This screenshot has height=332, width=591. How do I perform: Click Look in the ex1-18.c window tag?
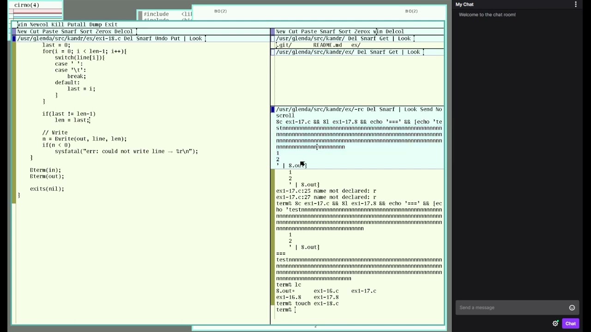(x=195, y=38)
